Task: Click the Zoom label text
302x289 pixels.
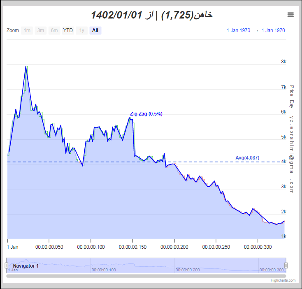Action: (13, 30)
